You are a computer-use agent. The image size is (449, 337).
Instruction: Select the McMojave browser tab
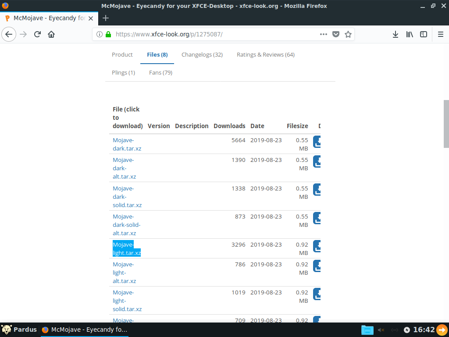pos(49,18)
